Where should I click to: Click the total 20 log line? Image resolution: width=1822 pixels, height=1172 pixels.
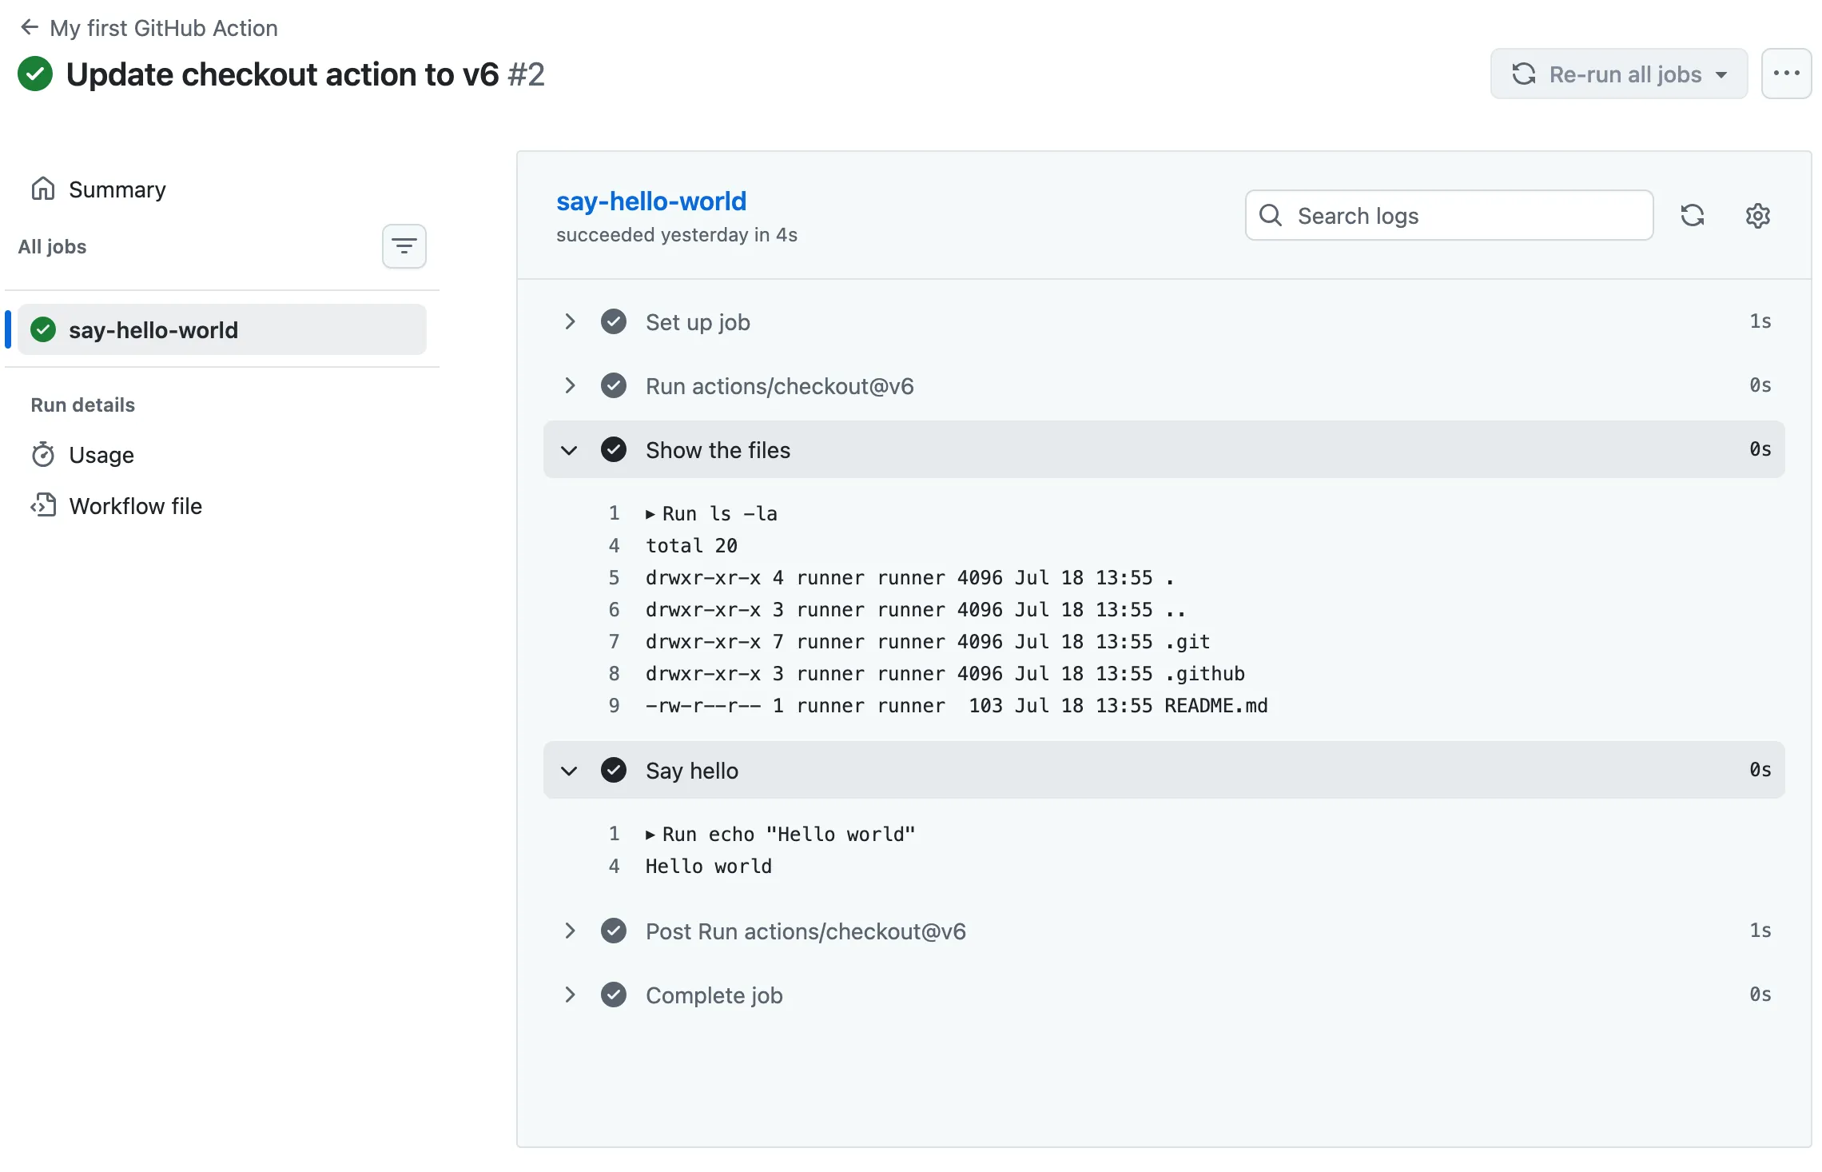[x=691, y=545]
